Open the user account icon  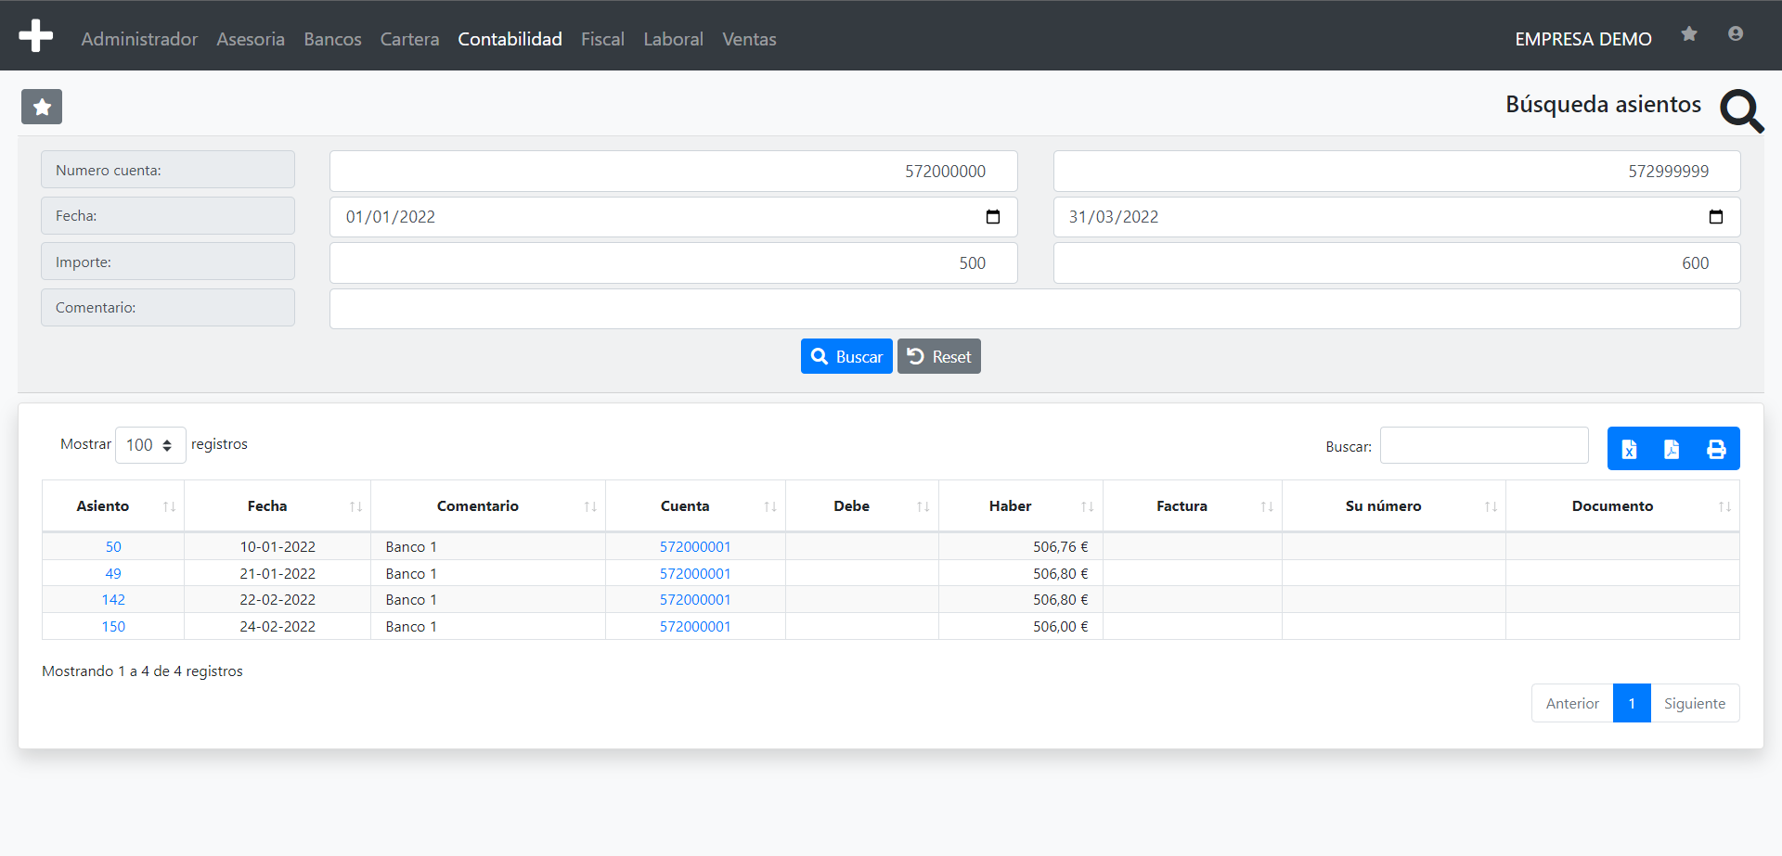click(x=1736, y=34)
